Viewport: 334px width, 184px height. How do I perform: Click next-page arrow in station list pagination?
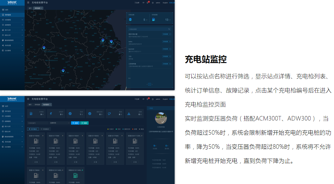point(152,84)
